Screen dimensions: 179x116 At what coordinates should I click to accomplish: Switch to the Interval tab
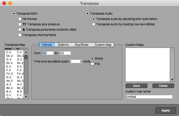pyautogui.click(x=47, y=45)
